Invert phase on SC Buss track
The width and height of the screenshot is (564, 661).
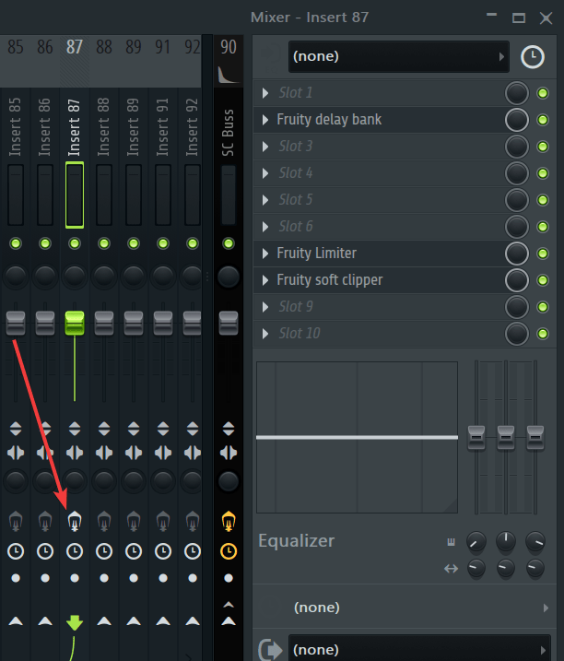click(229, 429)
